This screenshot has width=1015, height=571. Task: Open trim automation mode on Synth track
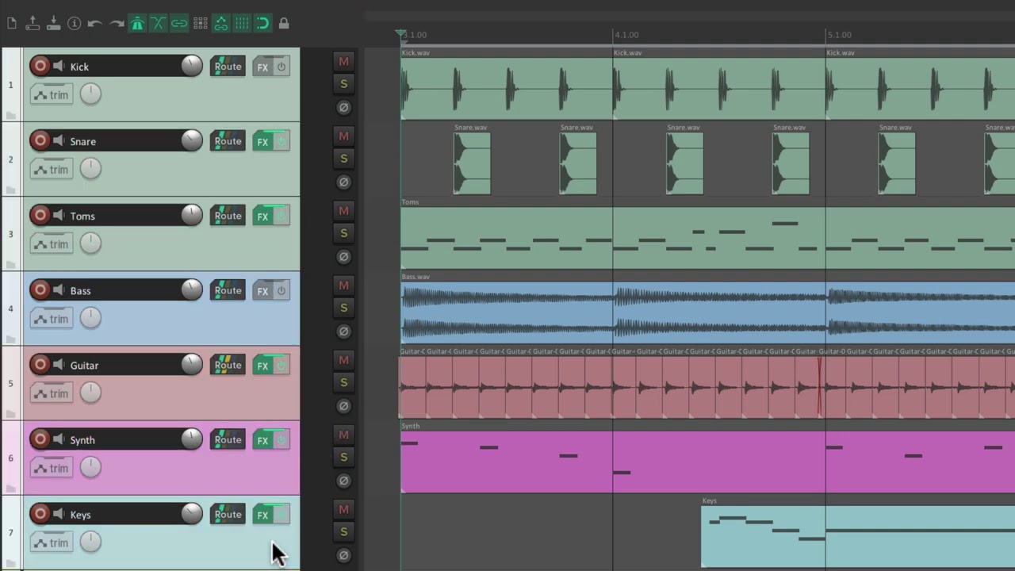tap(51, 468)
